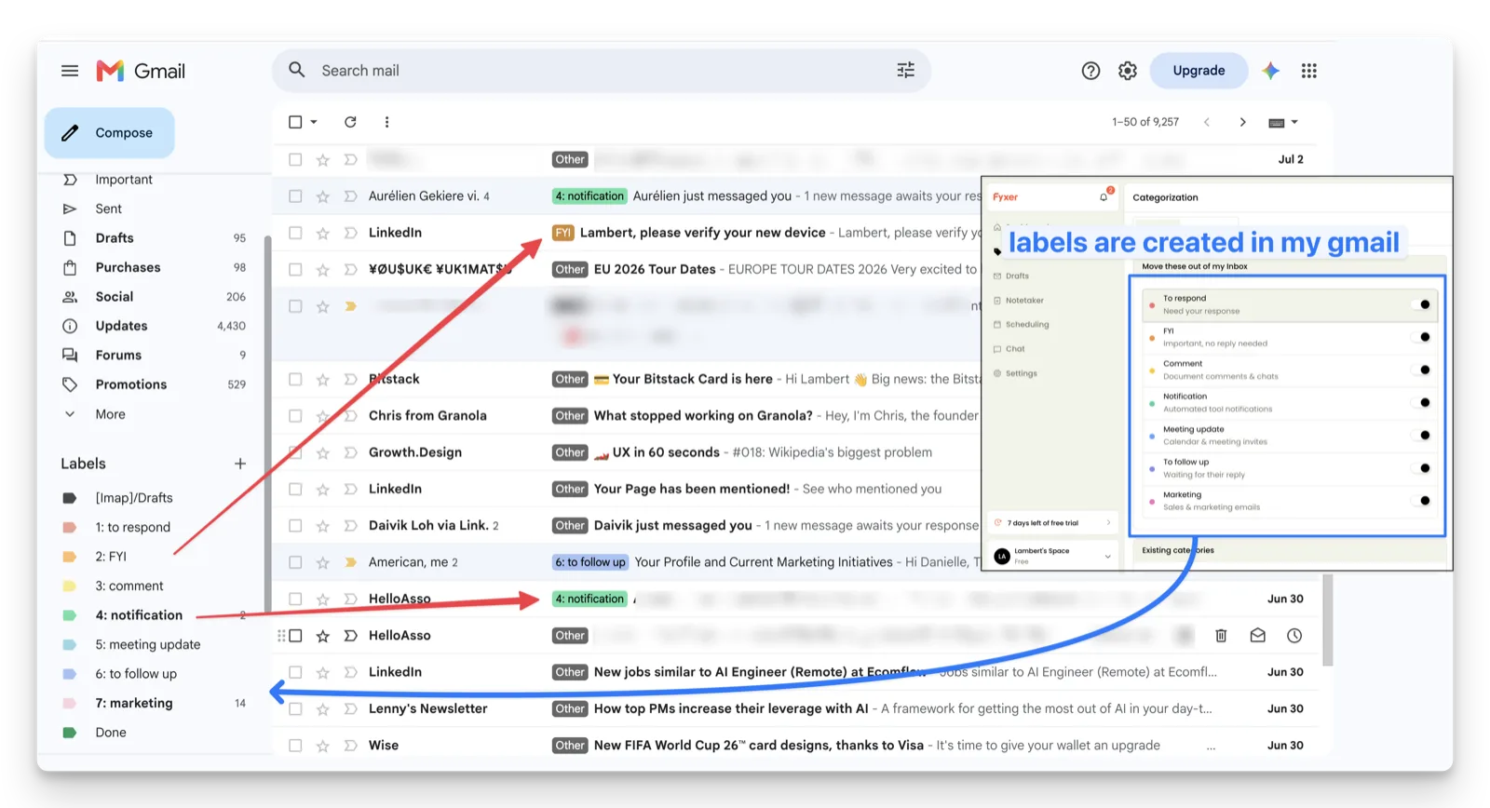The width and height of the screenshot is (1490, 808).
Task: Open the Done label
Action: 110,733
